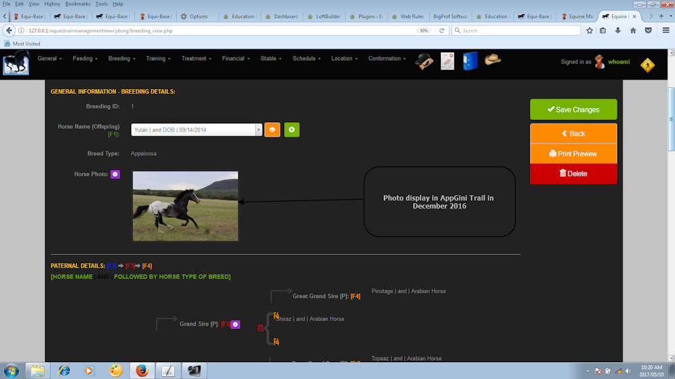Click the user avatar beside whoami

(599, 62)
